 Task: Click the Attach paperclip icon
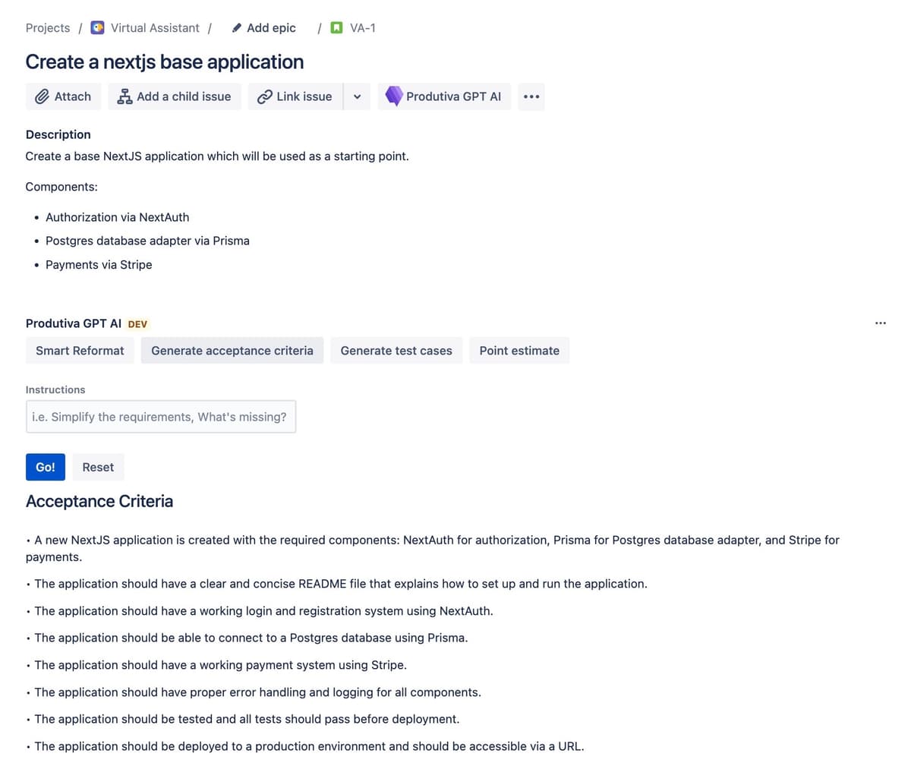[43, 96]
